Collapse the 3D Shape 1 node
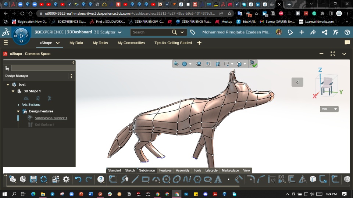Viewport: 353px width, 198px height. click(x=13, y=91)
